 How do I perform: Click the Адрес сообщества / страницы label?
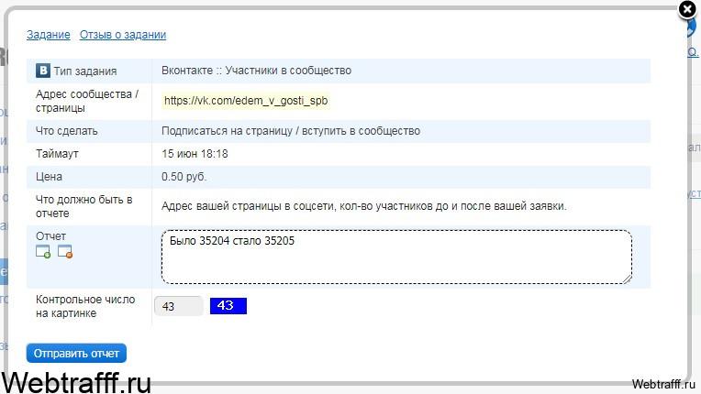[x=87, y=101]
